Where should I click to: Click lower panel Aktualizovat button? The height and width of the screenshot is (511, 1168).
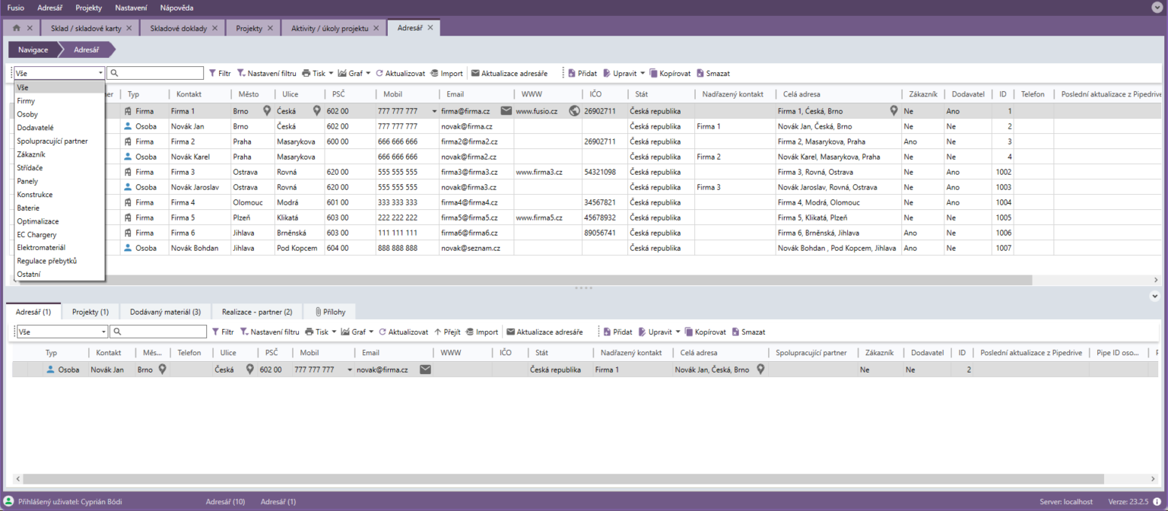(x=403, y=332)
